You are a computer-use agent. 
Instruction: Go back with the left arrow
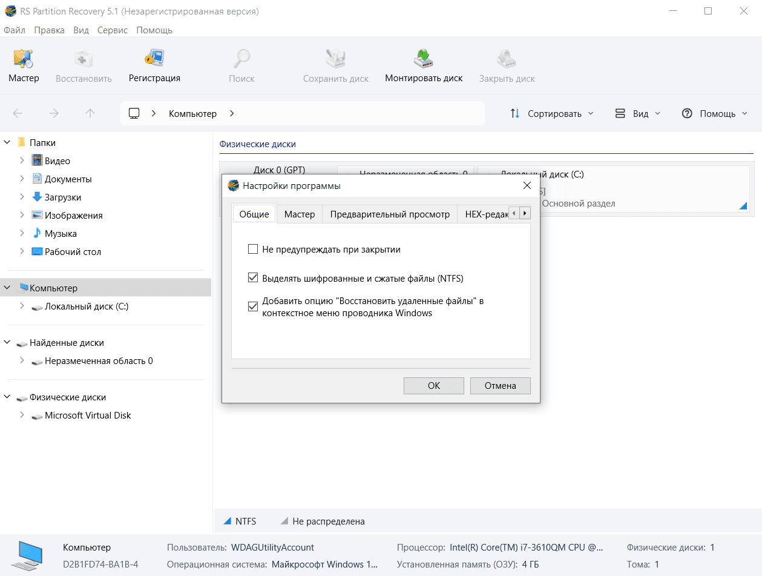coord(18,113)
